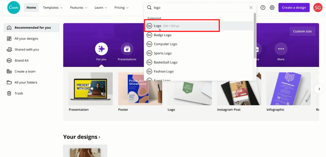Click the Instagram Post label text
Image resolution: width=326 pixels, height=157 pixels.
(x=229, y=110)
